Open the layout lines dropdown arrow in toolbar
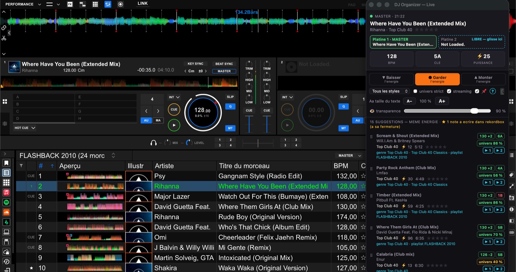516x272 pixels. coord(58,4)
